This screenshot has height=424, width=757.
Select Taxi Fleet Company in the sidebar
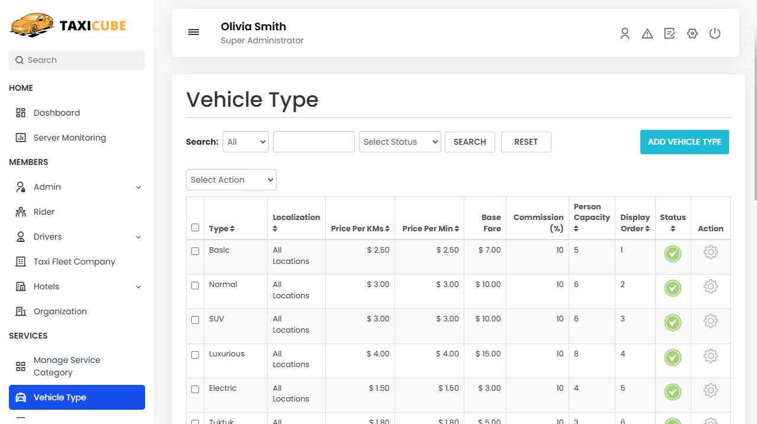pyautogui.click(x=73, y=262)
